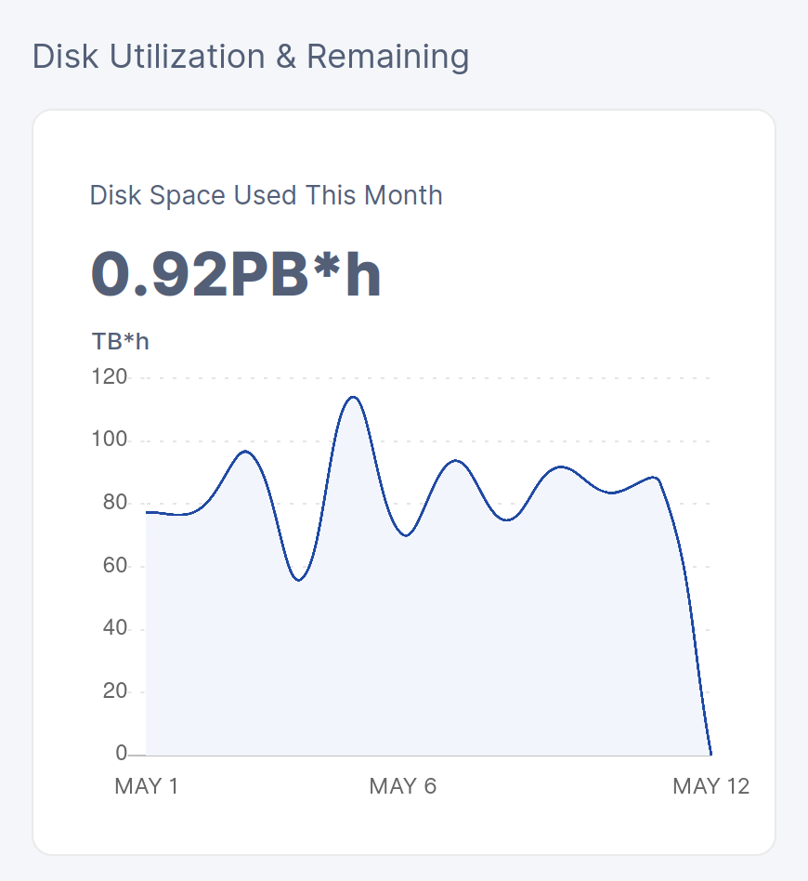Click the 40 y-axis tick label
The width and height of the screenshot is (808, 881).
click(115, 627)
